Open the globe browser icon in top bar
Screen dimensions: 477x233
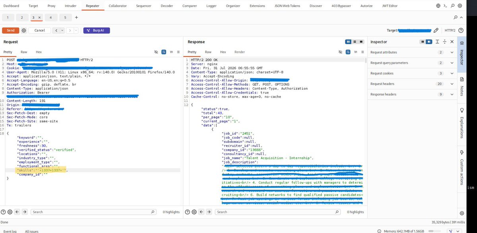(438, 6)
